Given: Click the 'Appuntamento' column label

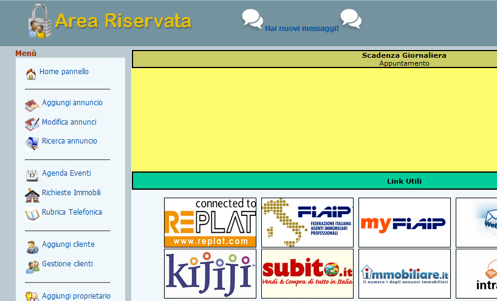Looking at the screenshot, I should [404, 63].
